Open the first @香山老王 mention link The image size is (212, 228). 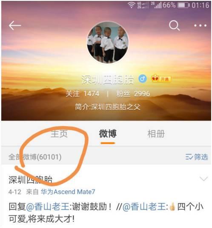pyautogui.click(x=48, y=207)
